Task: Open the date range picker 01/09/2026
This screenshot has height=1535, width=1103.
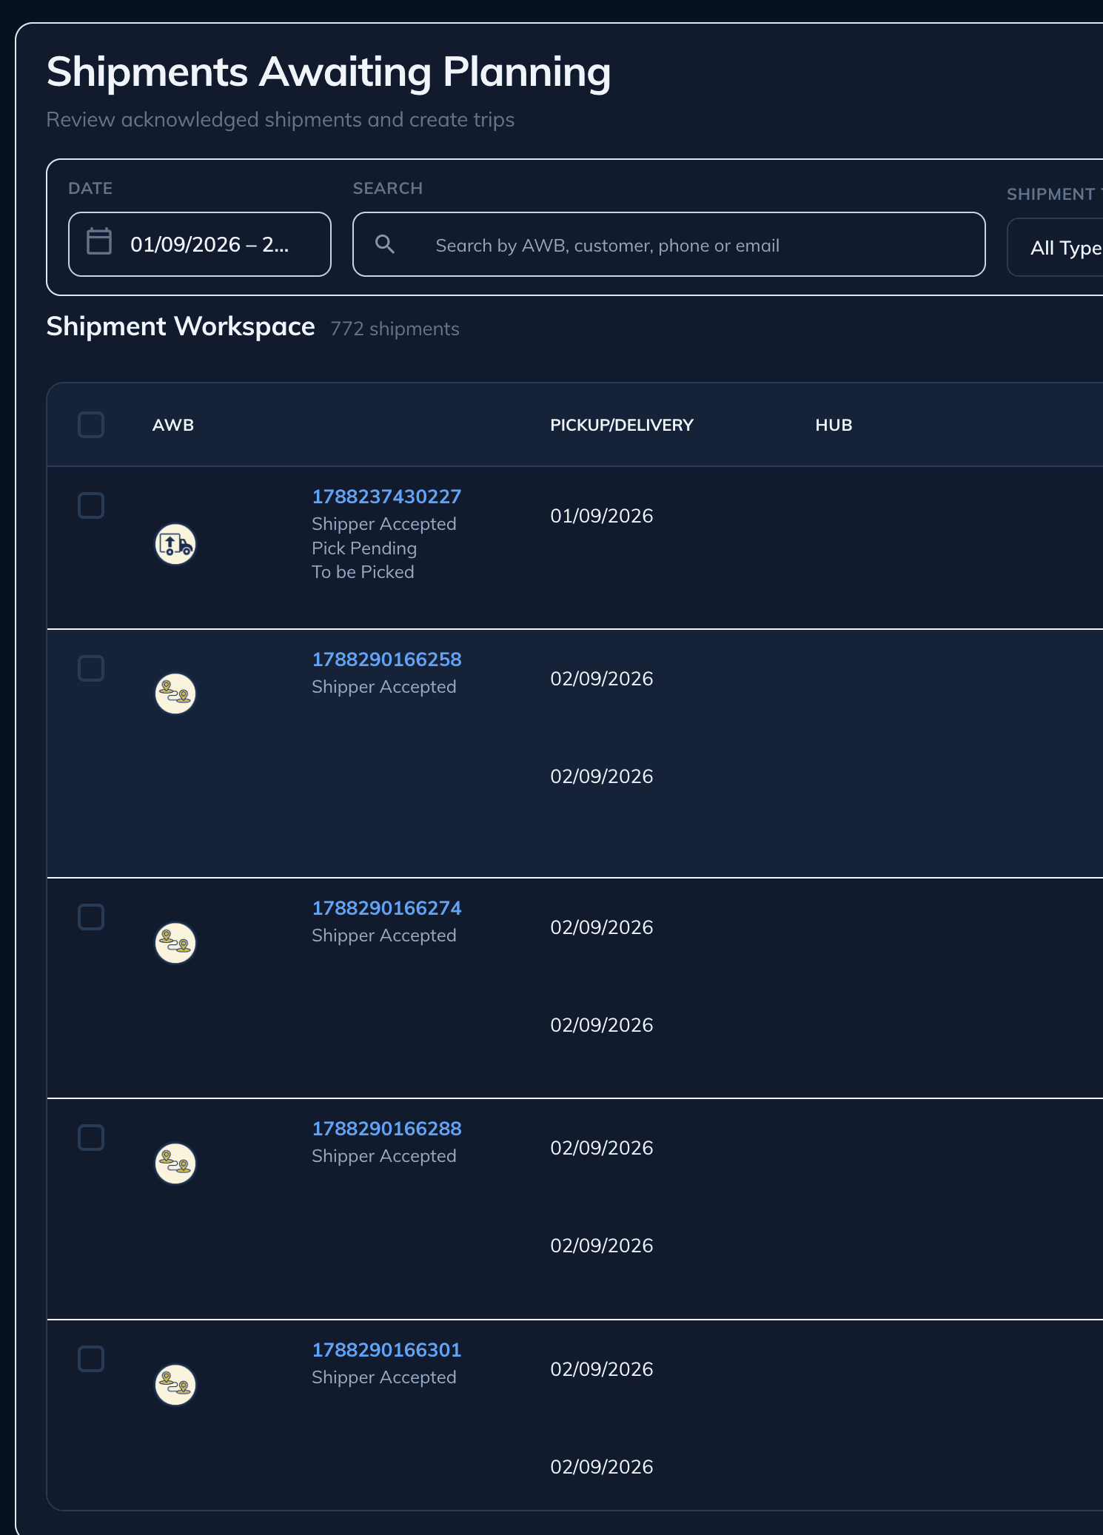Action: tap(200, 244)
